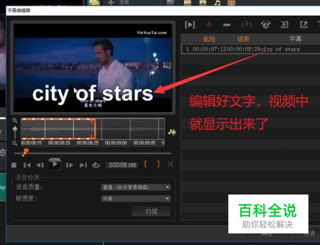The width and height of the screenshot is (320, 245).
Task: Step back one frame
Action: (x=40, y=165)
